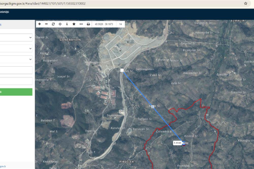Open the info tool in map toolbar
Screen dimensions: 254x169
67,24
